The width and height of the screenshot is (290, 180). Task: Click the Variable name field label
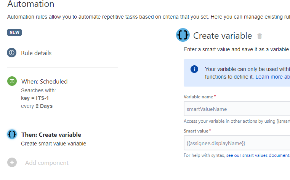tap(199, 97)
